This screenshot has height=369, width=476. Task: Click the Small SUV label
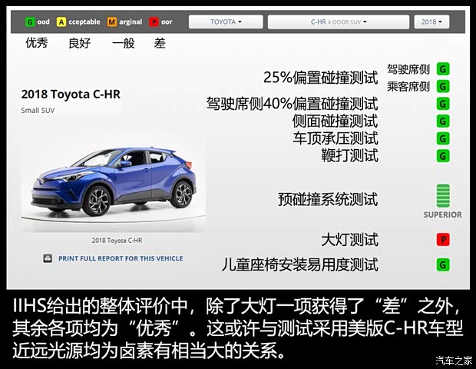coord(38,111)
